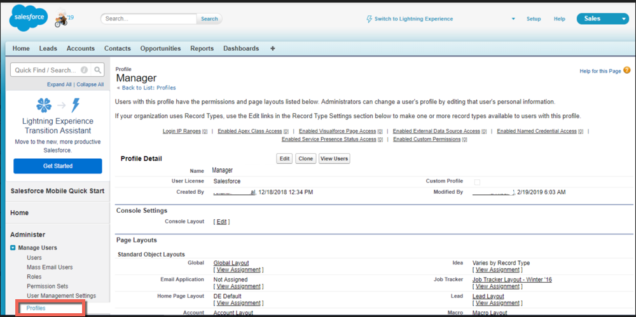Open the Lead Layout link

(488, 296)
